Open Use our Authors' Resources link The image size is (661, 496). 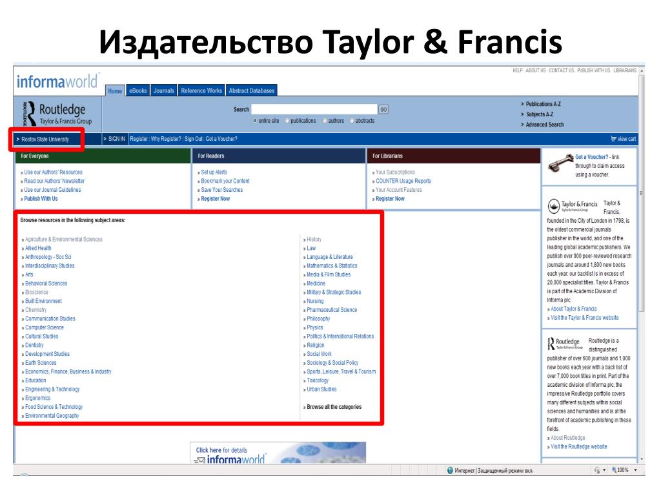point(53,172)
